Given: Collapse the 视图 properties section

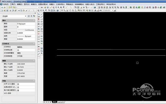Looking at the screenshot, I should point(34,61).
